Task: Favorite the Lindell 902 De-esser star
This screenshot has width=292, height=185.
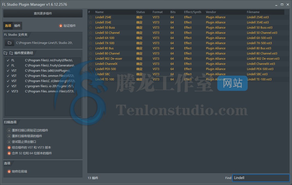Action: pos(91,59)
